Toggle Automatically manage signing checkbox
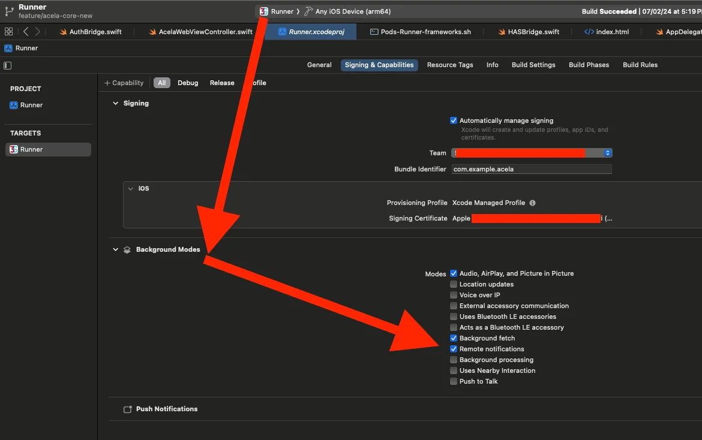Image resolution: width=702 pixels, height=440 pixels. pos(454,120)
